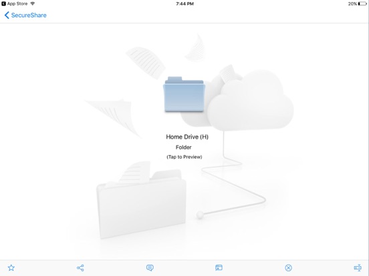Tap the card-style icon in bottom toolbar
The image size is (369, 276).
point(219,268)
